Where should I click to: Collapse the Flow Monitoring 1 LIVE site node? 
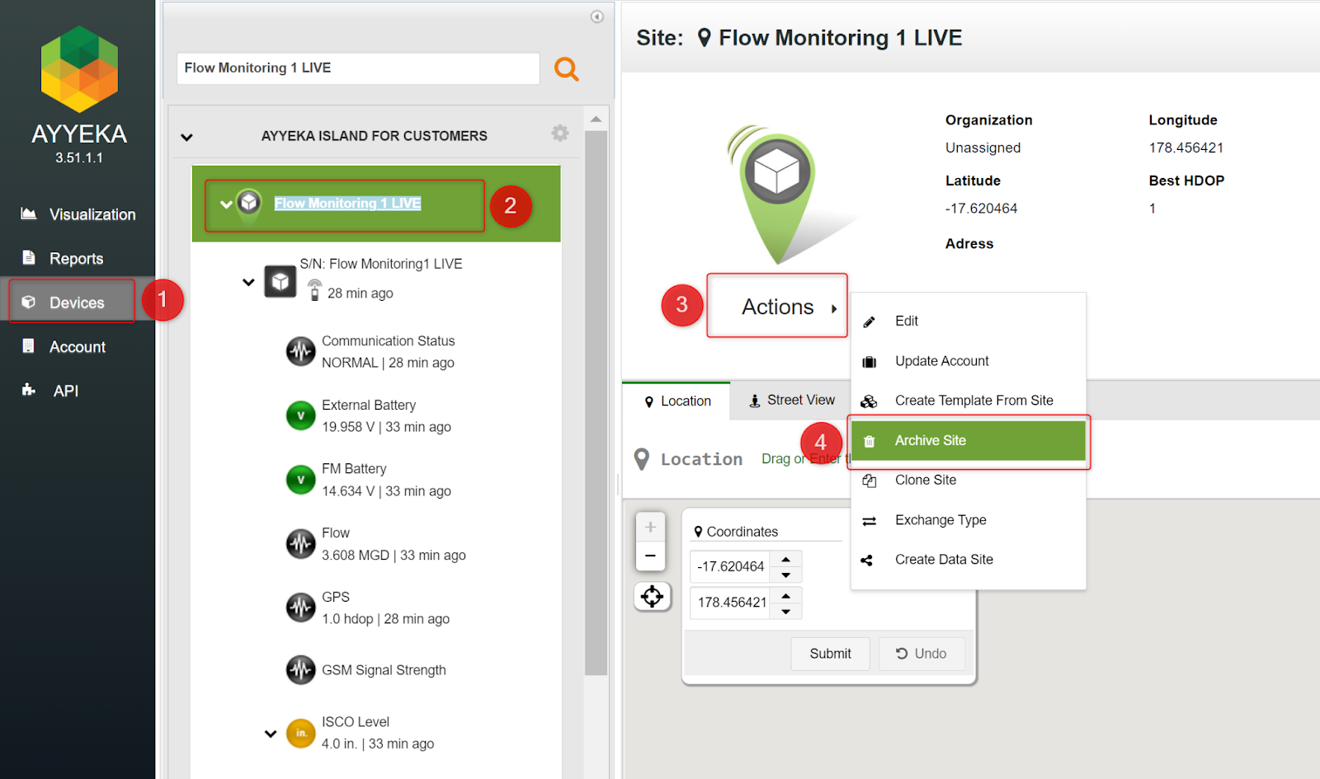click(x=225, y=204)
